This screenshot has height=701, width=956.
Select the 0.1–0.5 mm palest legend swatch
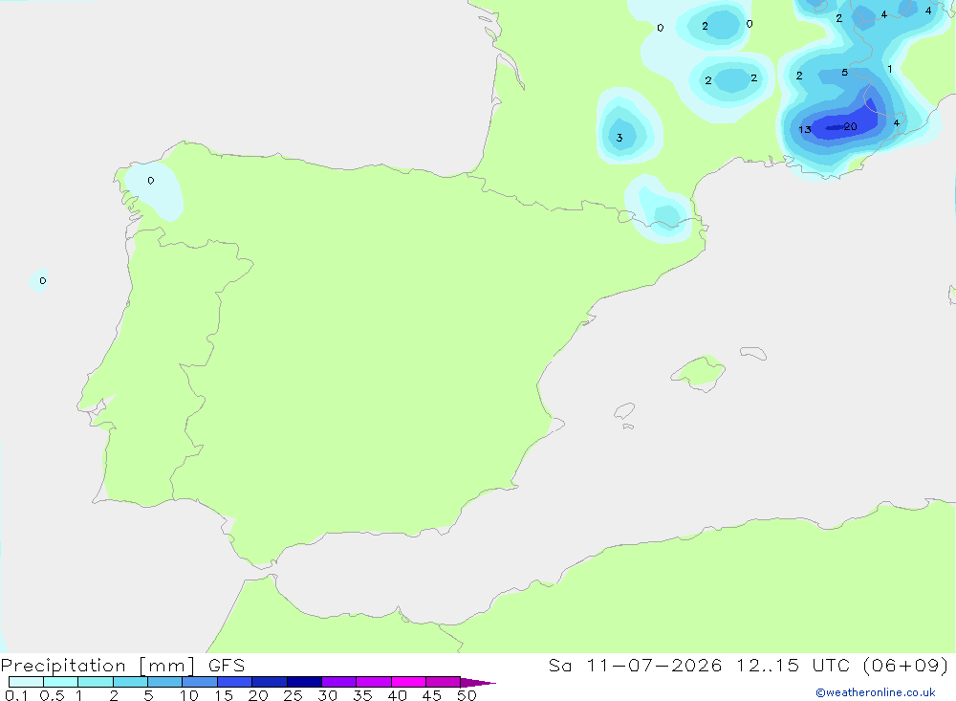pyautogui.click(x=26, y=682)
